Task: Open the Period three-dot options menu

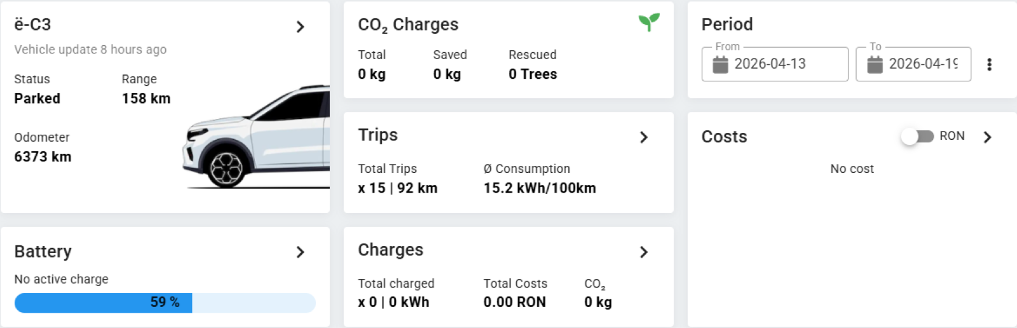Action: (x=989, y=64)
